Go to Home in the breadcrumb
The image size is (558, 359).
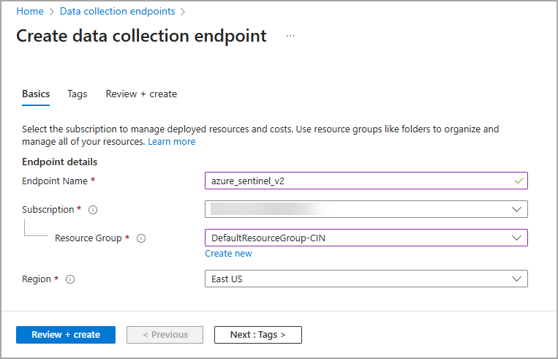tap(30, 11)
